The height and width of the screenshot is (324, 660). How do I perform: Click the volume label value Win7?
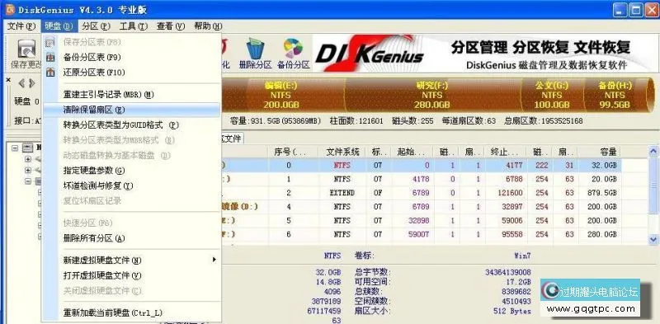click(522, 256)
